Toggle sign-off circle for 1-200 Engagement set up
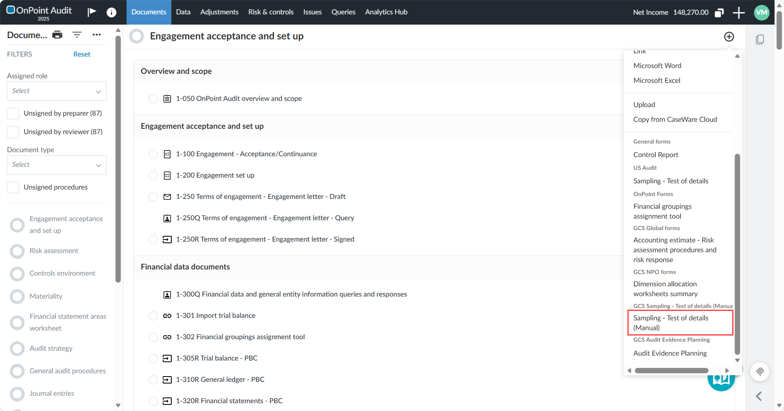784x411 pixels. (153, 176)
